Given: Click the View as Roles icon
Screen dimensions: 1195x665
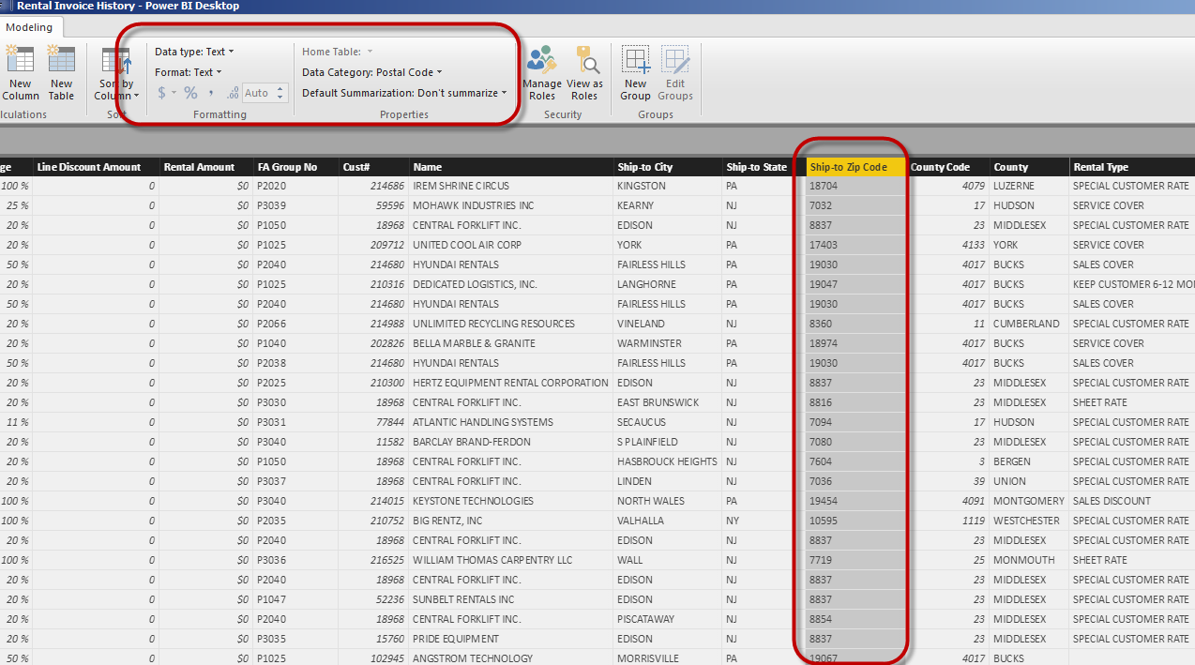Looking at the screenshot, I should pos(584,73).
